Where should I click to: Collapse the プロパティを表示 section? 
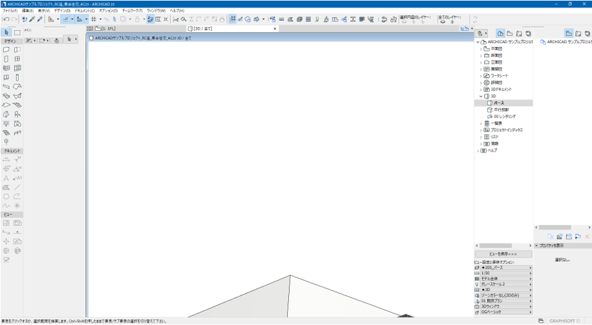[537, 246]
